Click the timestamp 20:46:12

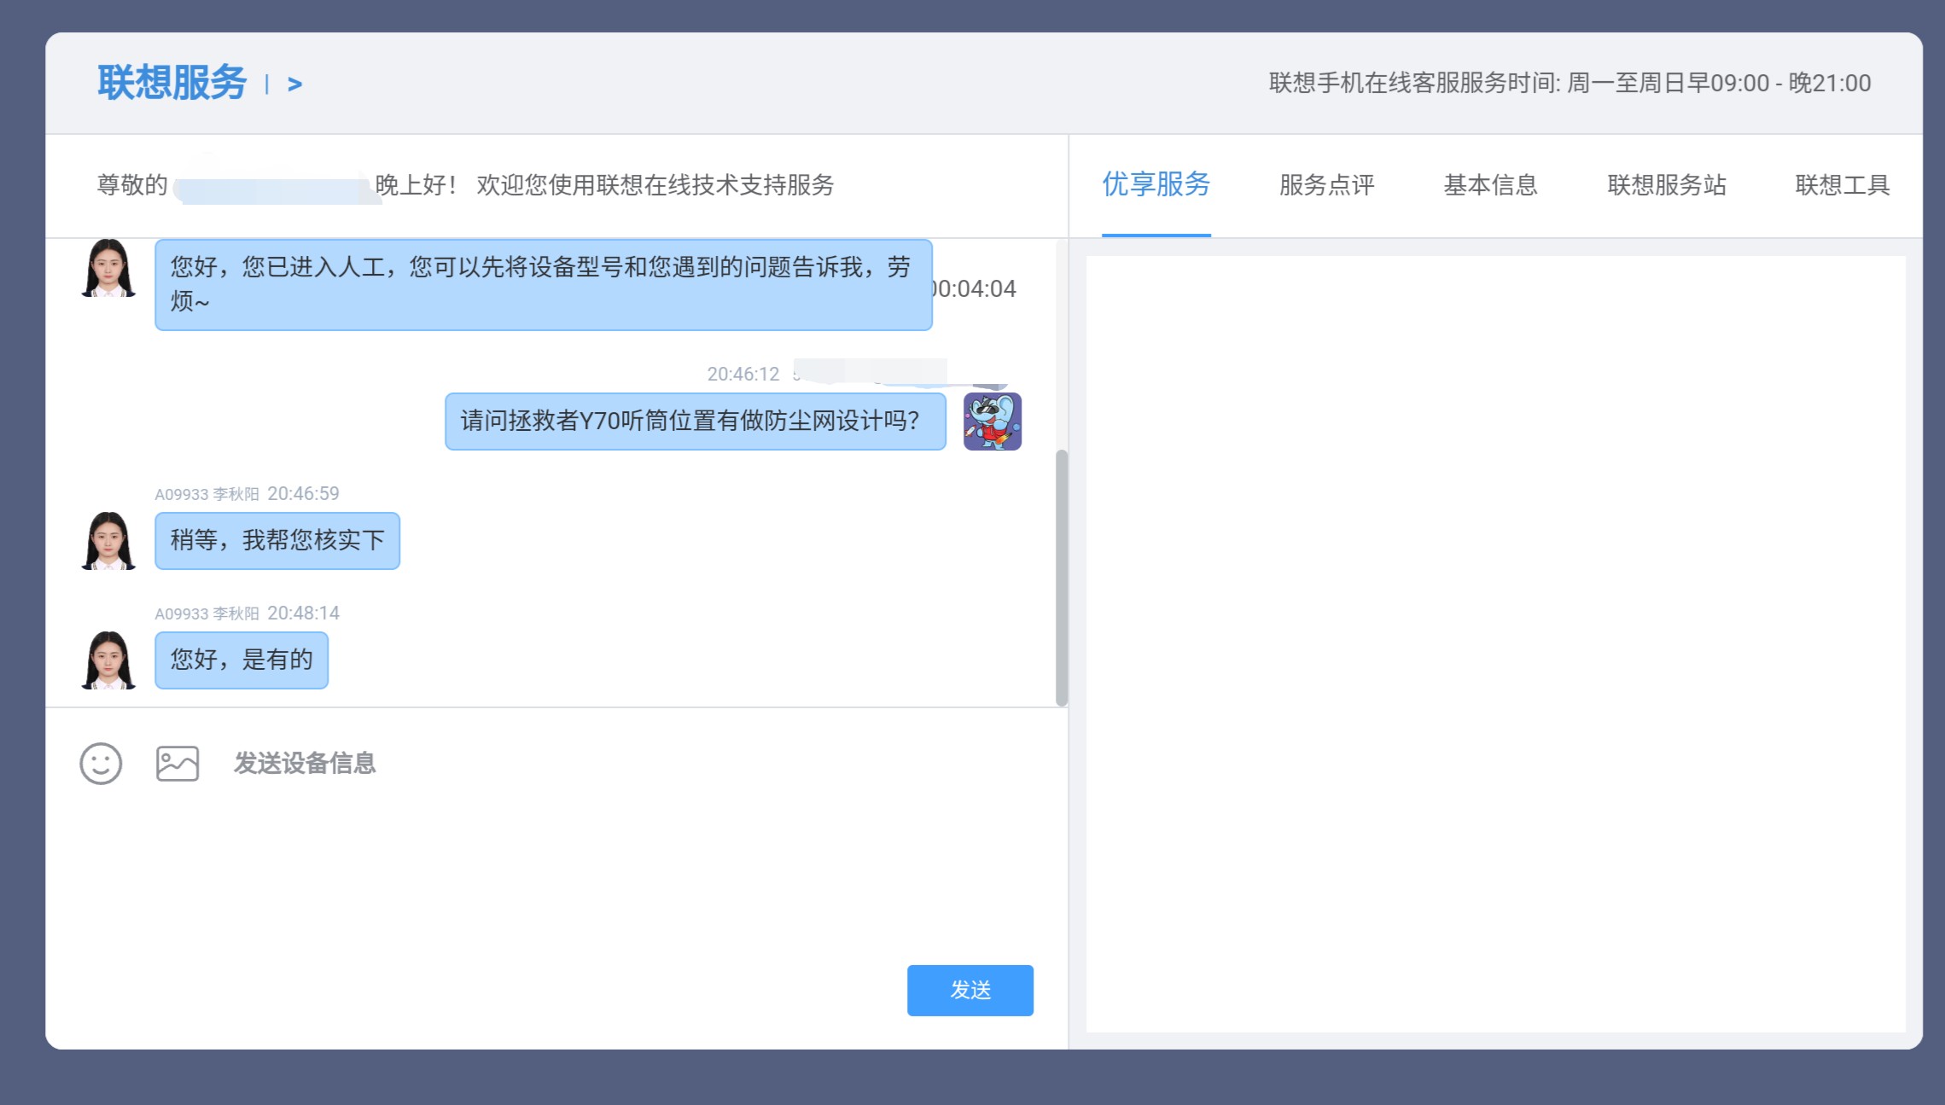point(743,374)
